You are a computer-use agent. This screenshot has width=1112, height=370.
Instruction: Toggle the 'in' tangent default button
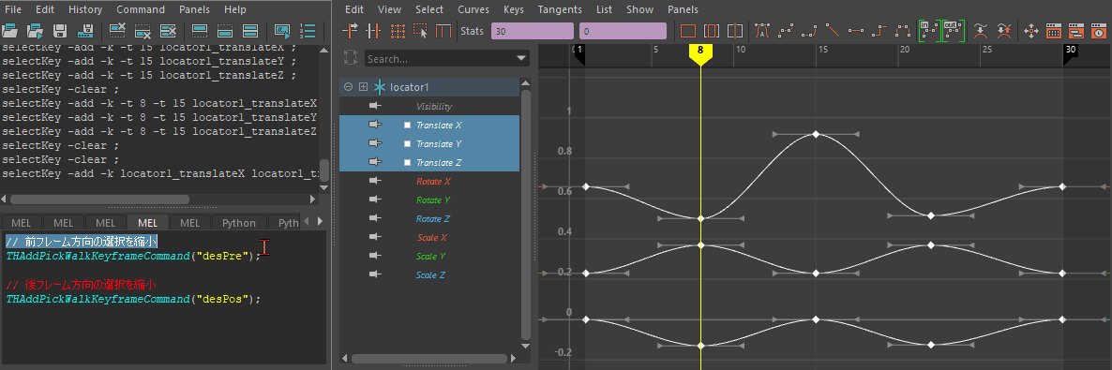929,31
